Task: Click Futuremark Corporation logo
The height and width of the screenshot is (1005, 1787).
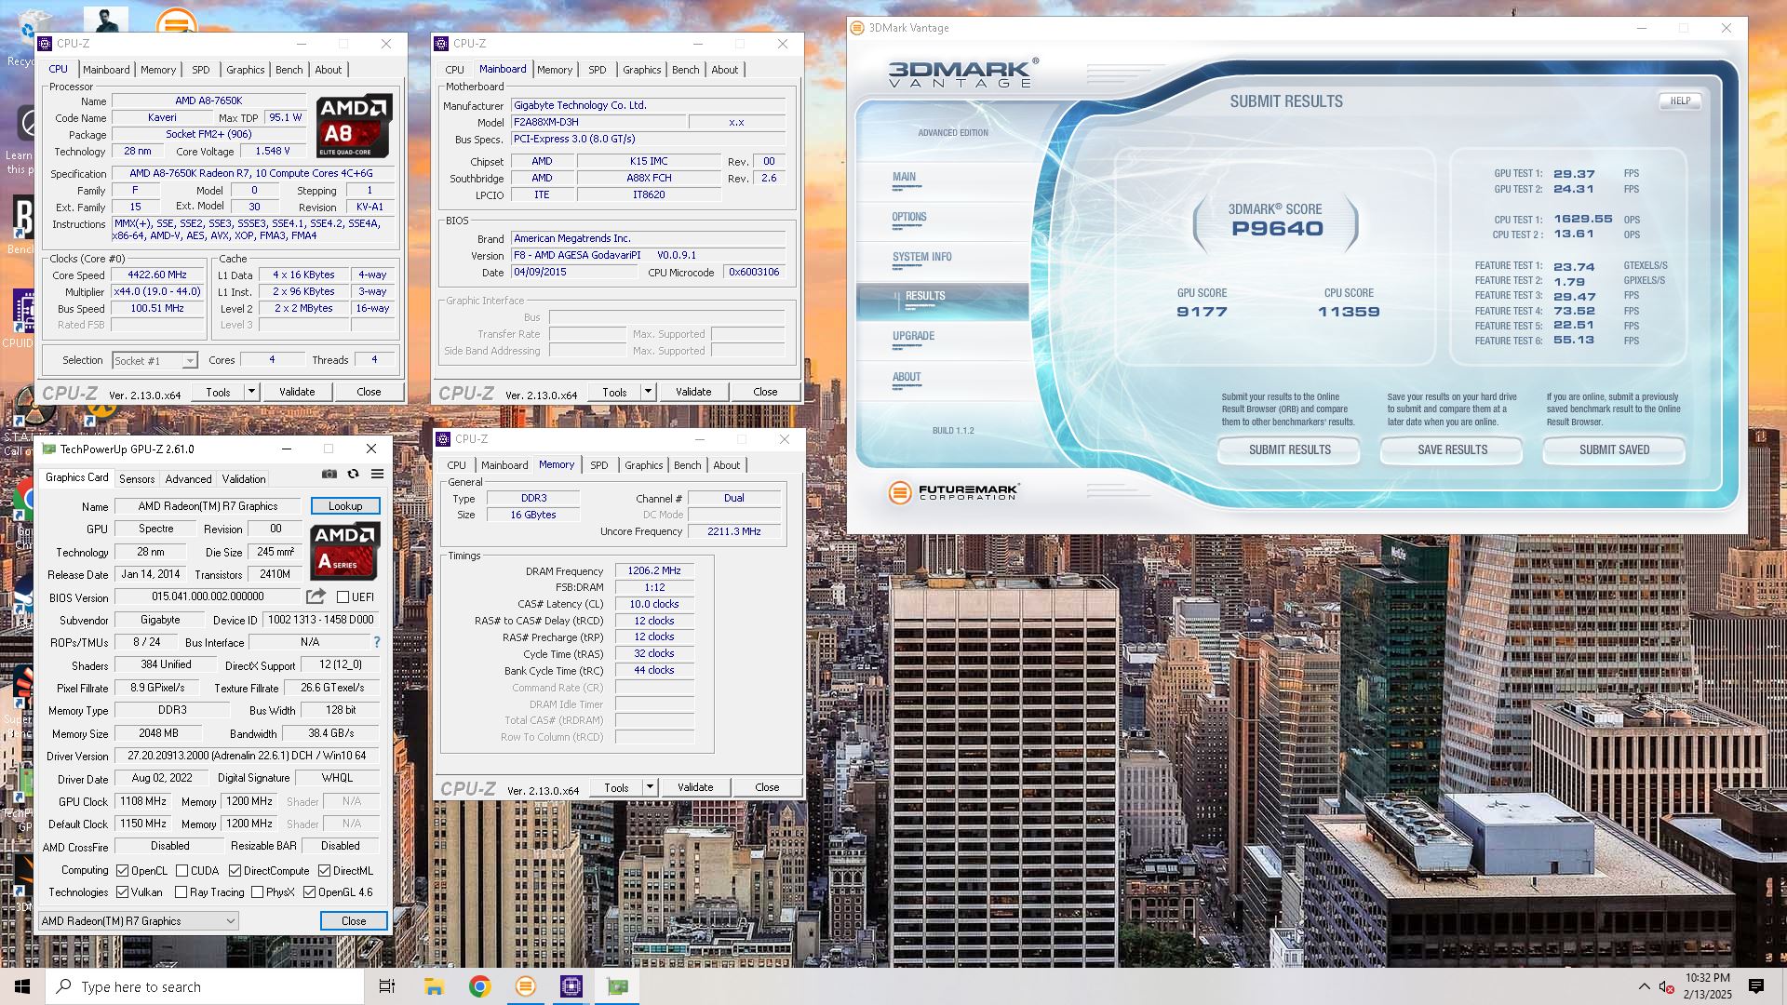Action: 953,492
